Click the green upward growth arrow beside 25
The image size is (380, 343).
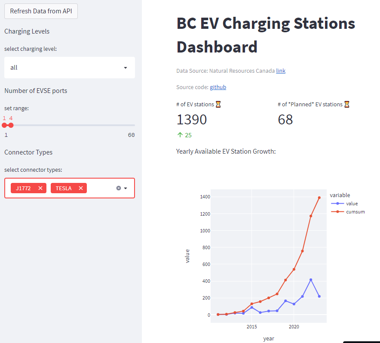pyautogui.click(x=180, y=135)
